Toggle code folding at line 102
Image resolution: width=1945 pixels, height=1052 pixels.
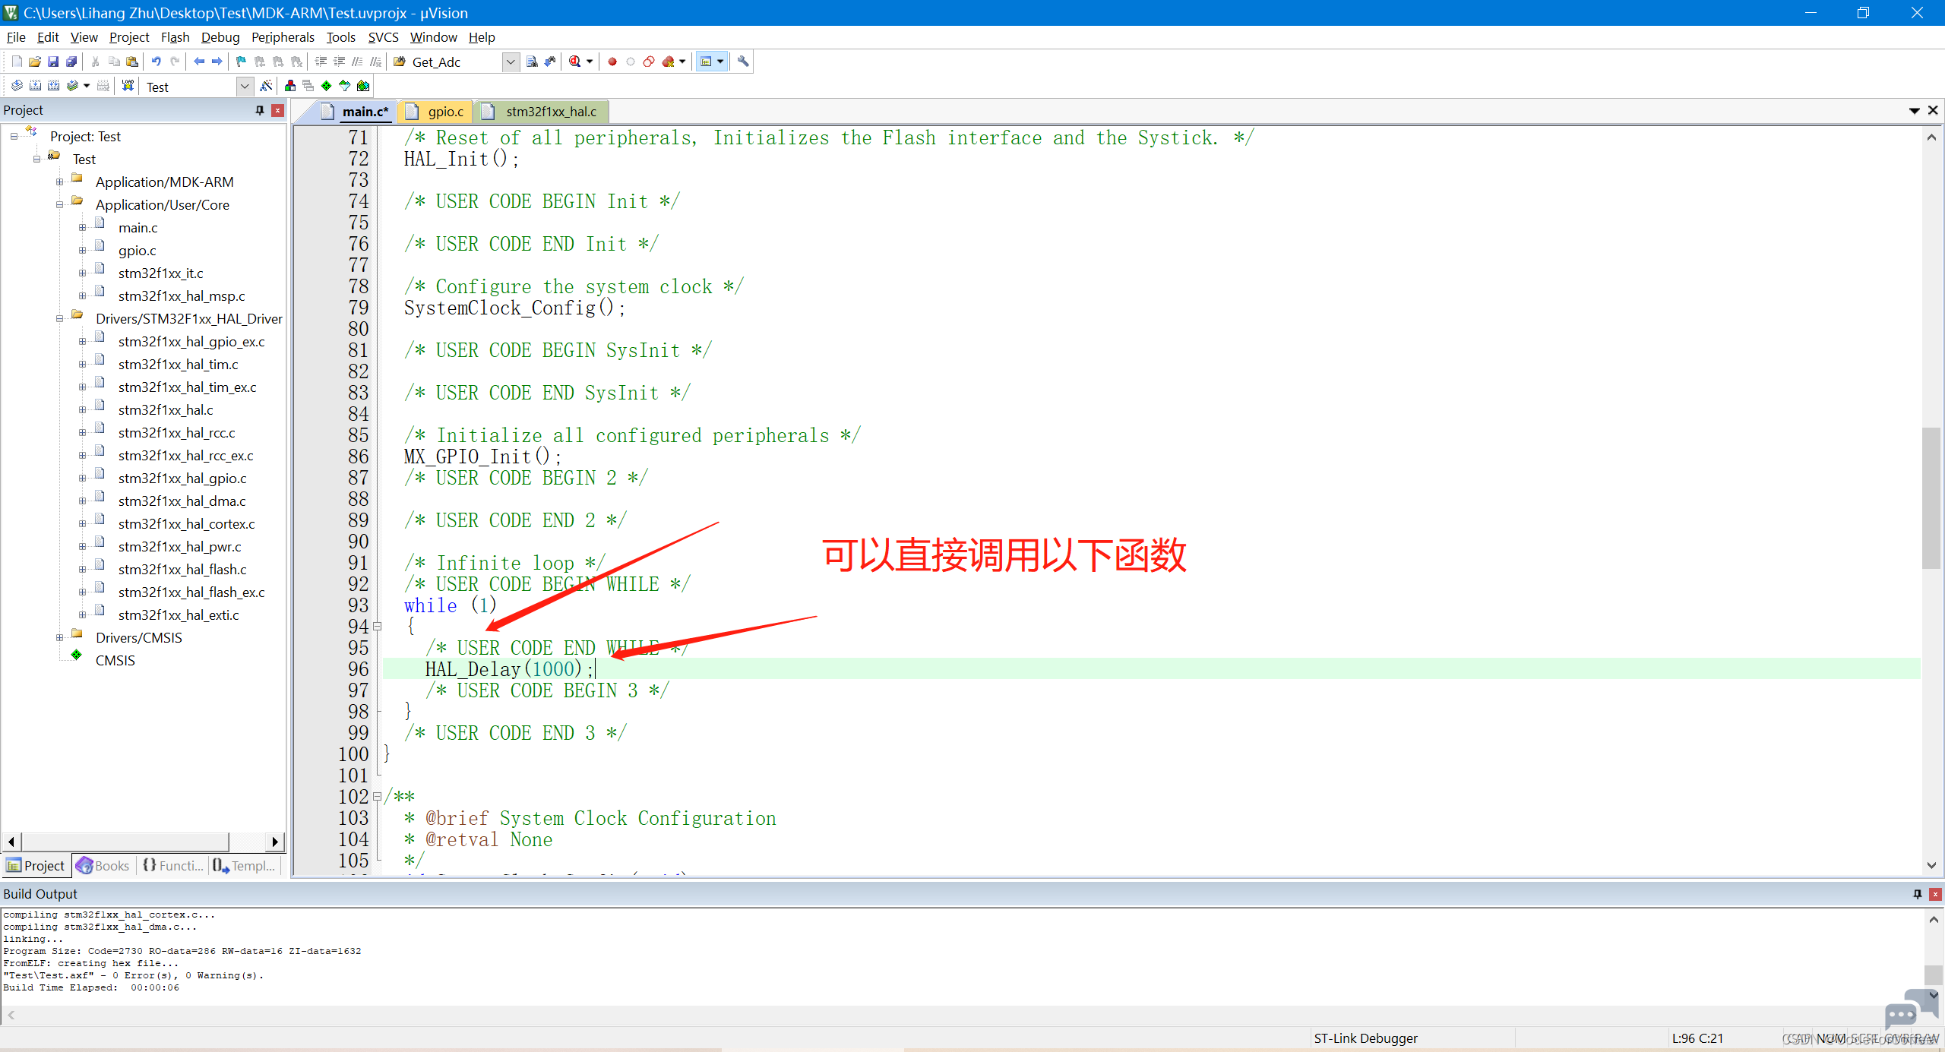point(378,797)
